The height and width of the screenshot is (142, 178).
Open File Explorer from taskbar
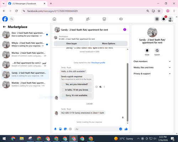tap(22, 138)
